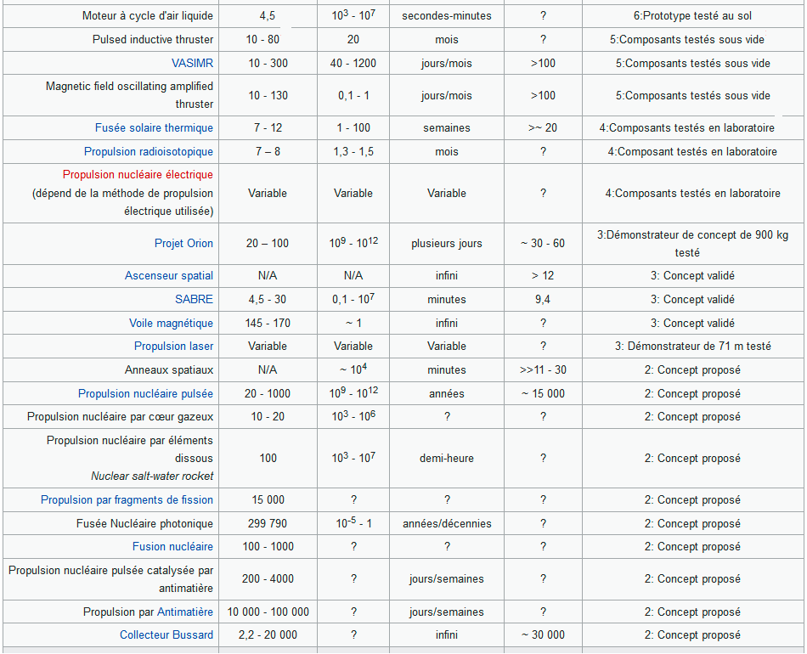Click the Pulsed inductive thruster cell
807x654 pixels.
coord(153,40)
